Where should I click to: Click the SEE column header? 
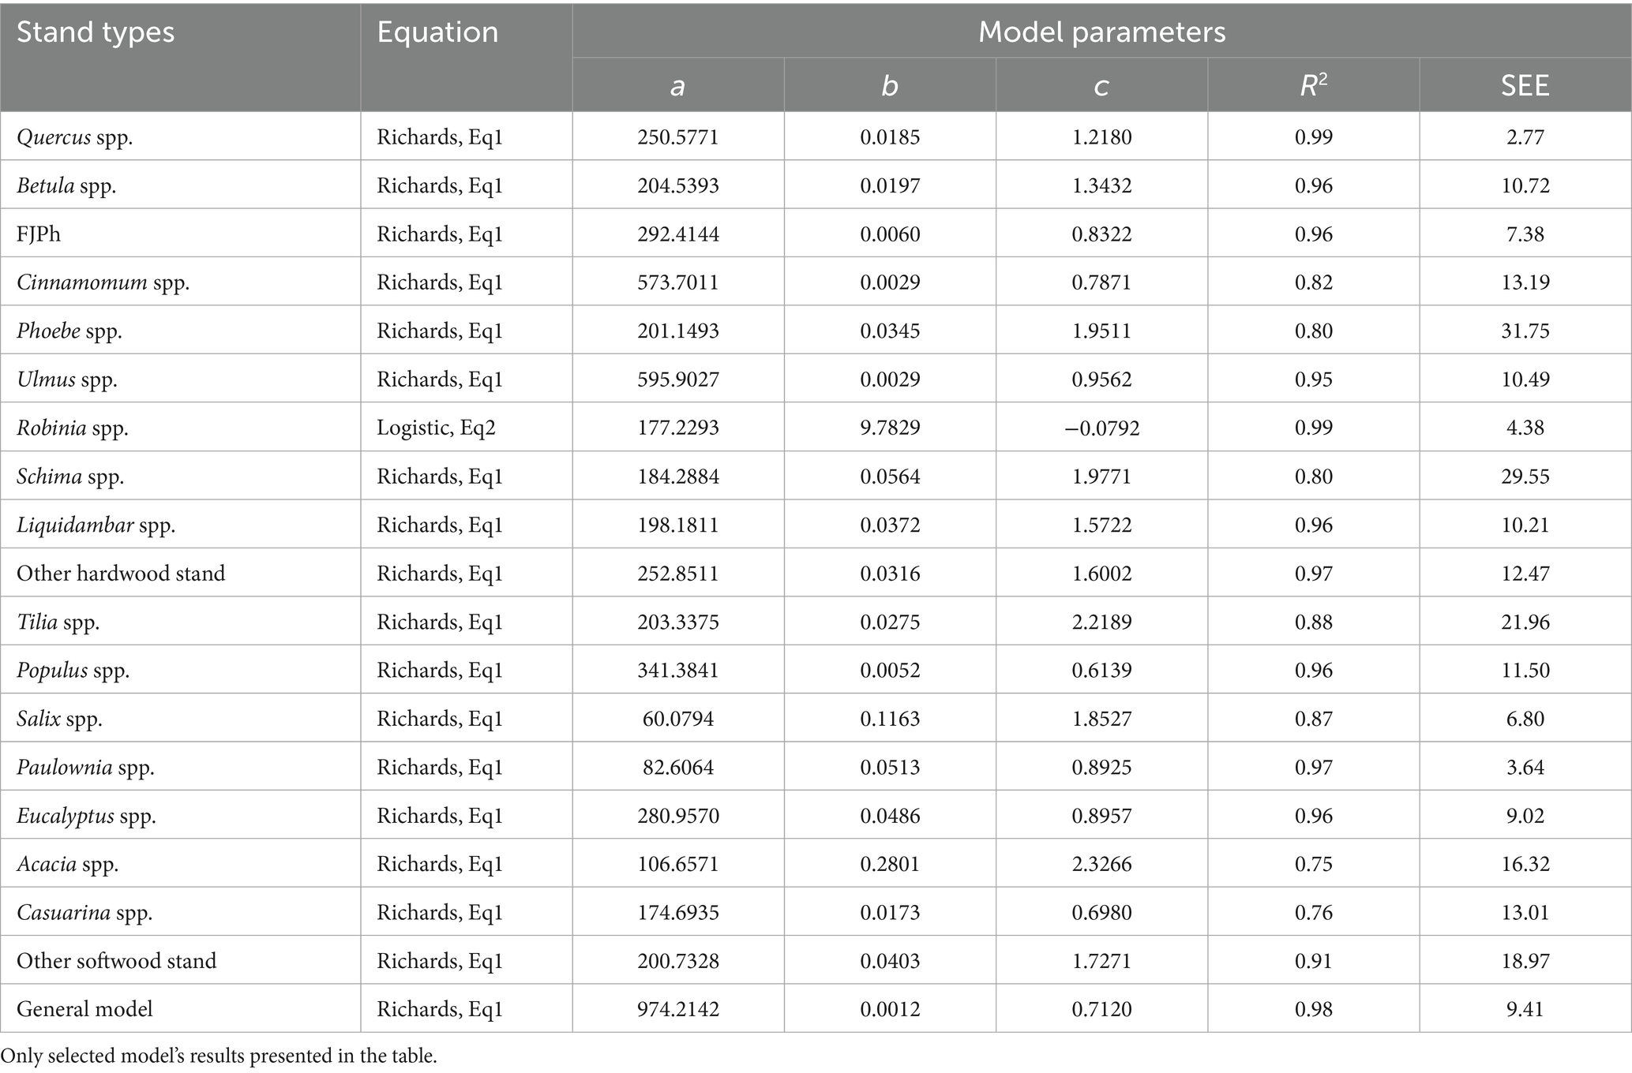(1525, 86)
